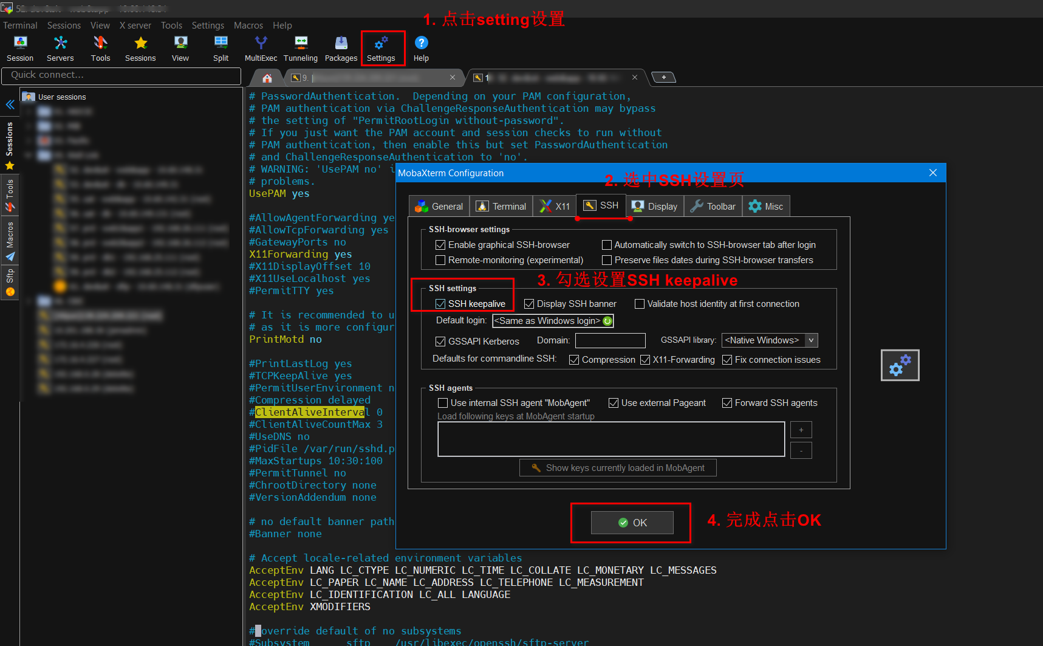
Task: Open the Packages toolbar icon
Action: (x=341, y=49)
